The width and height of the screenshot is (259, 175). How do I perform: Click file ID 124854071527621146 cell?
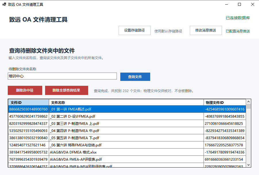29,145
